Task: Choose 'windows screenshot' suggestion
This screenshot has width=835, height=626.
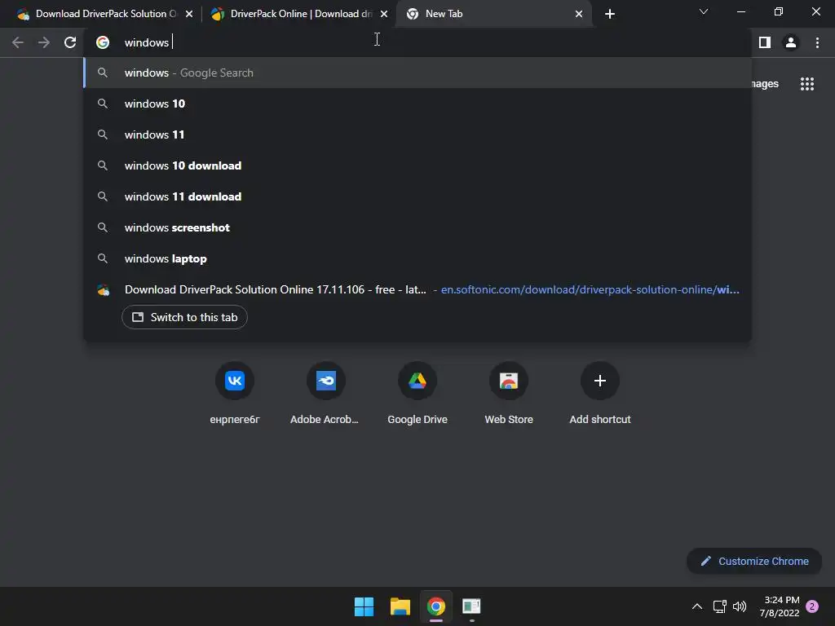Action: [417, 227]
